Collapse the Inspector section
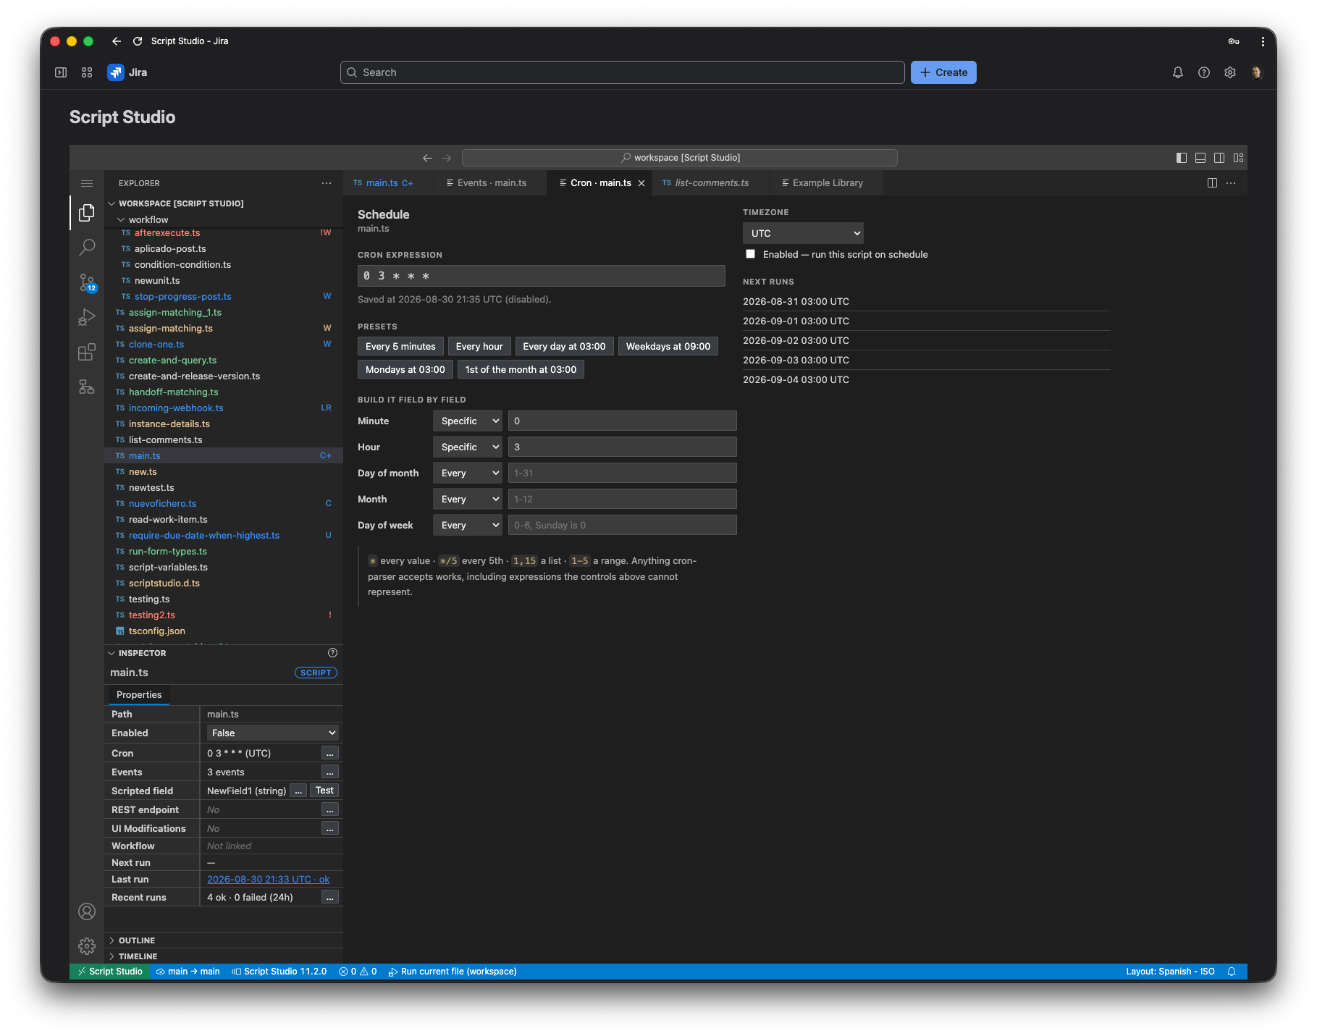 pos(142,653)
